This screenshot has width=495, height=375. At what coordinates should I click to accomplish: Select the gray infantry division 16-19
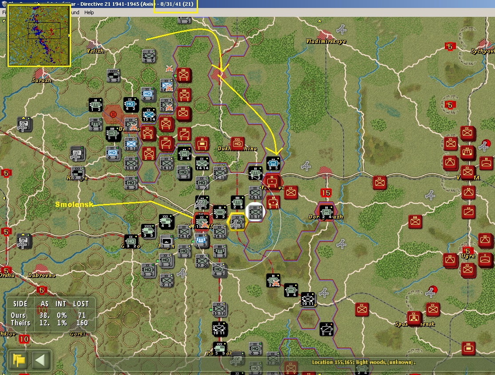pos(255,192)
